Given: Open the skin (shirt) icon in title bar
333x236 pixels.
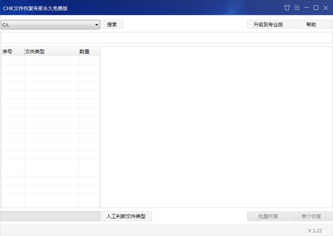Looking at the screenshot, I should click(287, 8).
